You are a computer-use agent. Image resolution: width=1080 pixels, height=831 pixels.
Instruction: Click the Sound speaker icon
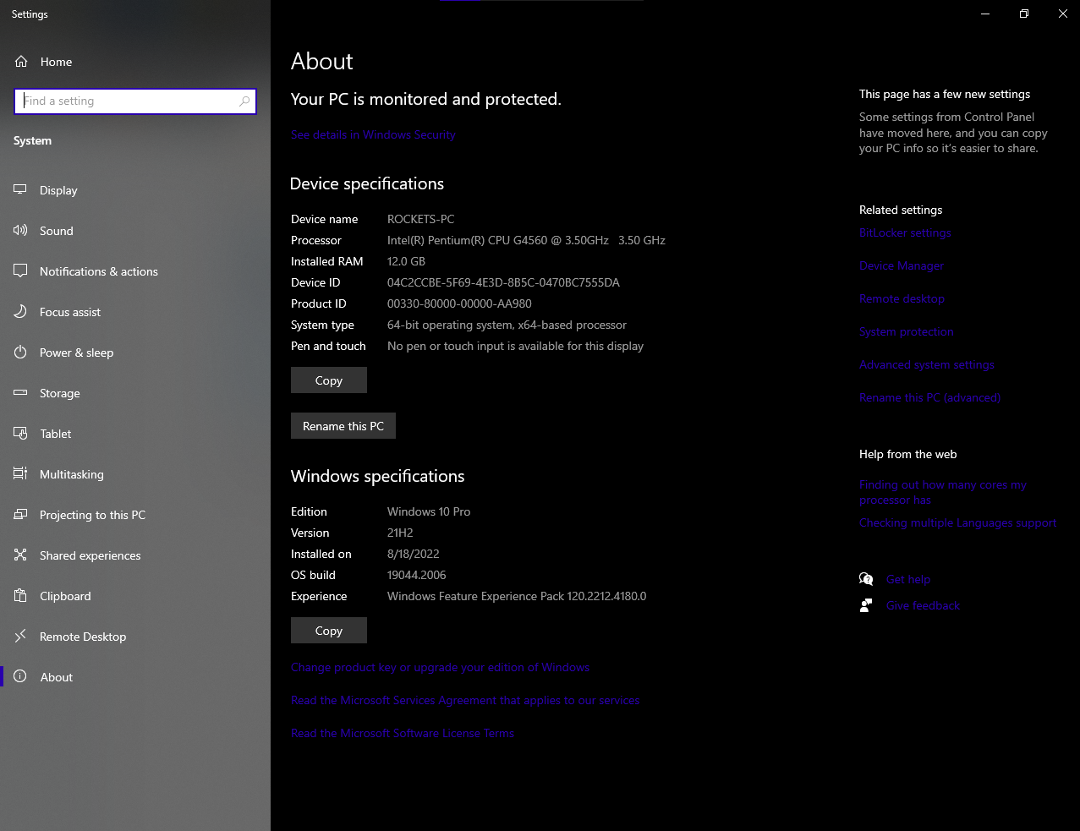pyautogui.click(x=20, y=231)
